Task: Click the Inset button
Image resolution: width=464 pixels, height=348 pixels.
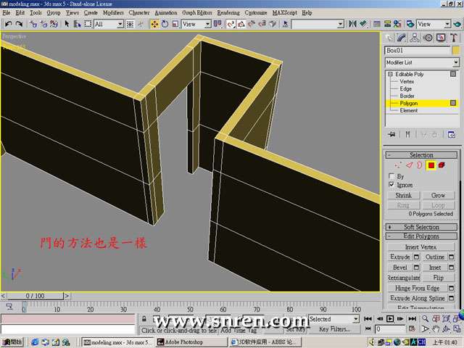Action: pos(435,268)
